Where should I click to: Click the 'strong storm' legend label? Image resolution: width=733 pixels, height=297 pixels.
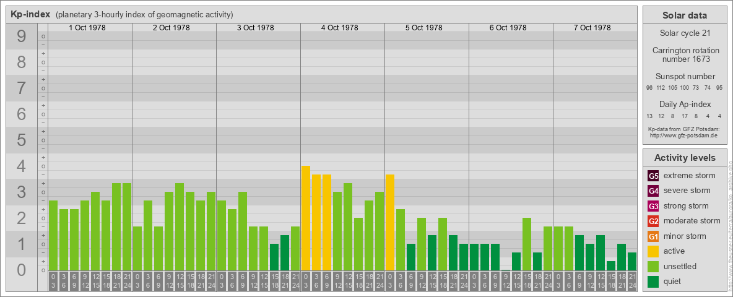click(686, 206)
